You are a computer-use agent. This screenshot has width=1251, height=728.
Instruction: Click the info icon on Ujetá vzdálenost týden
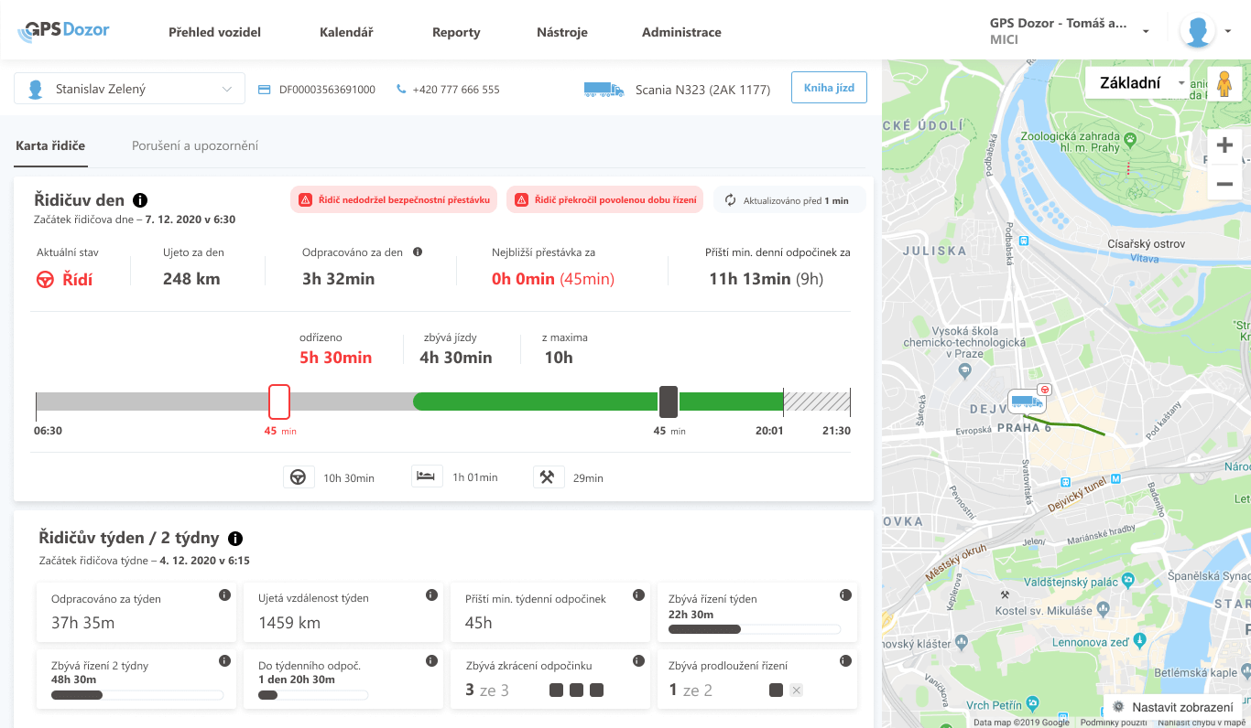pyautogui.click(x=431, y=595)
